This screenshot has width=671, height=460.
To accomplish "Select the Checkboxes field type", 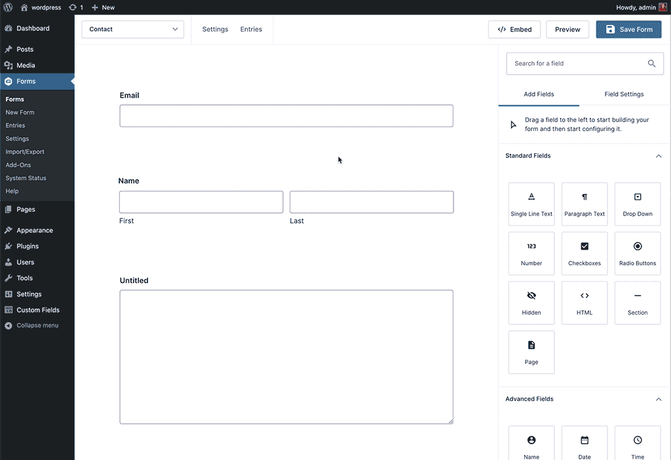I will 584,254.
